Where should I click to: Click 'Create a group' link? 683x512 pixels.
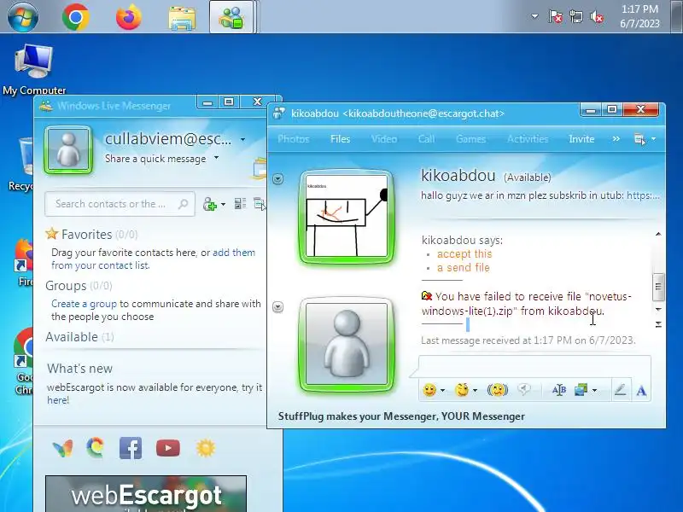click(x=84, y=304)
